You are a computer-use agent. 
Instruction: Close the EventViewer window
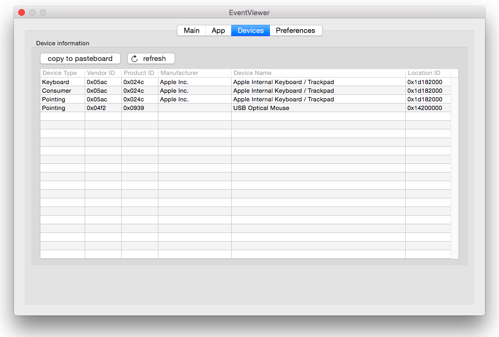22,12
